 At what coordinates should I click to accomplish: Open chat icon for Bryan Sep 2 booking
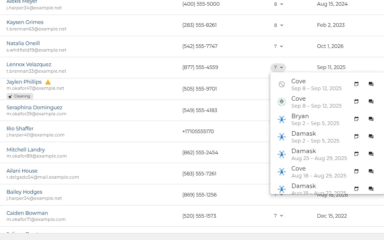[371, 119]
